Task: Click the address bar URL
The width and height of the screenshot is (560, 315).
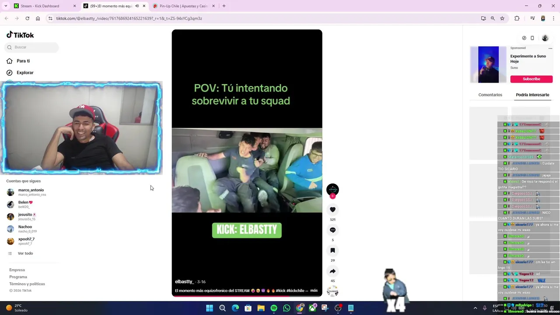Action: pos(129,18)
